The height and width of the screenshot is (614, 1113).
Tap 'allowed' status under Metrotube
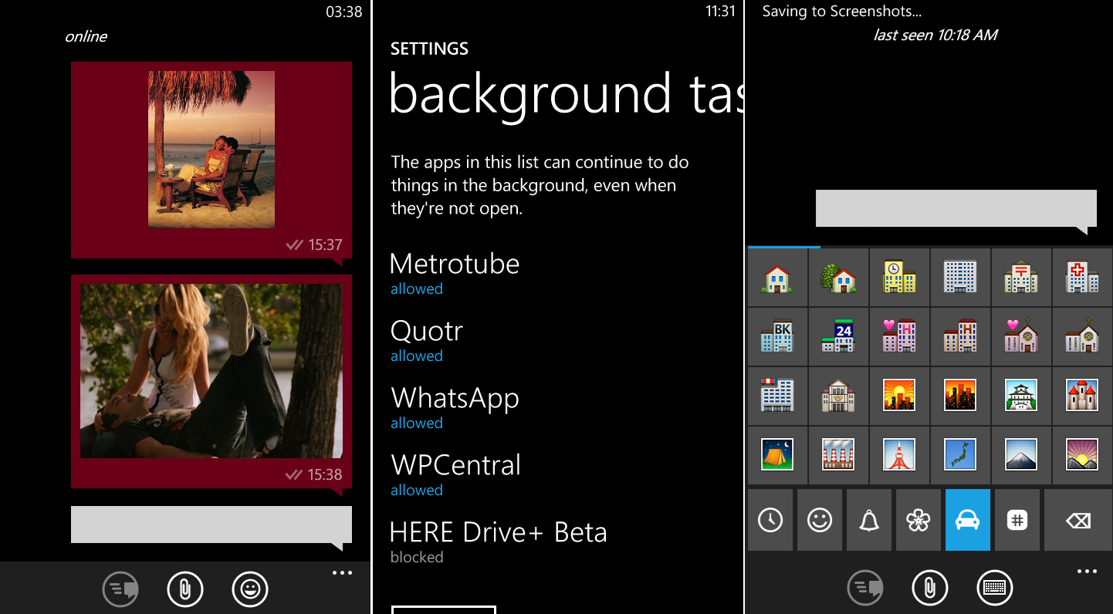pos(417,288)
